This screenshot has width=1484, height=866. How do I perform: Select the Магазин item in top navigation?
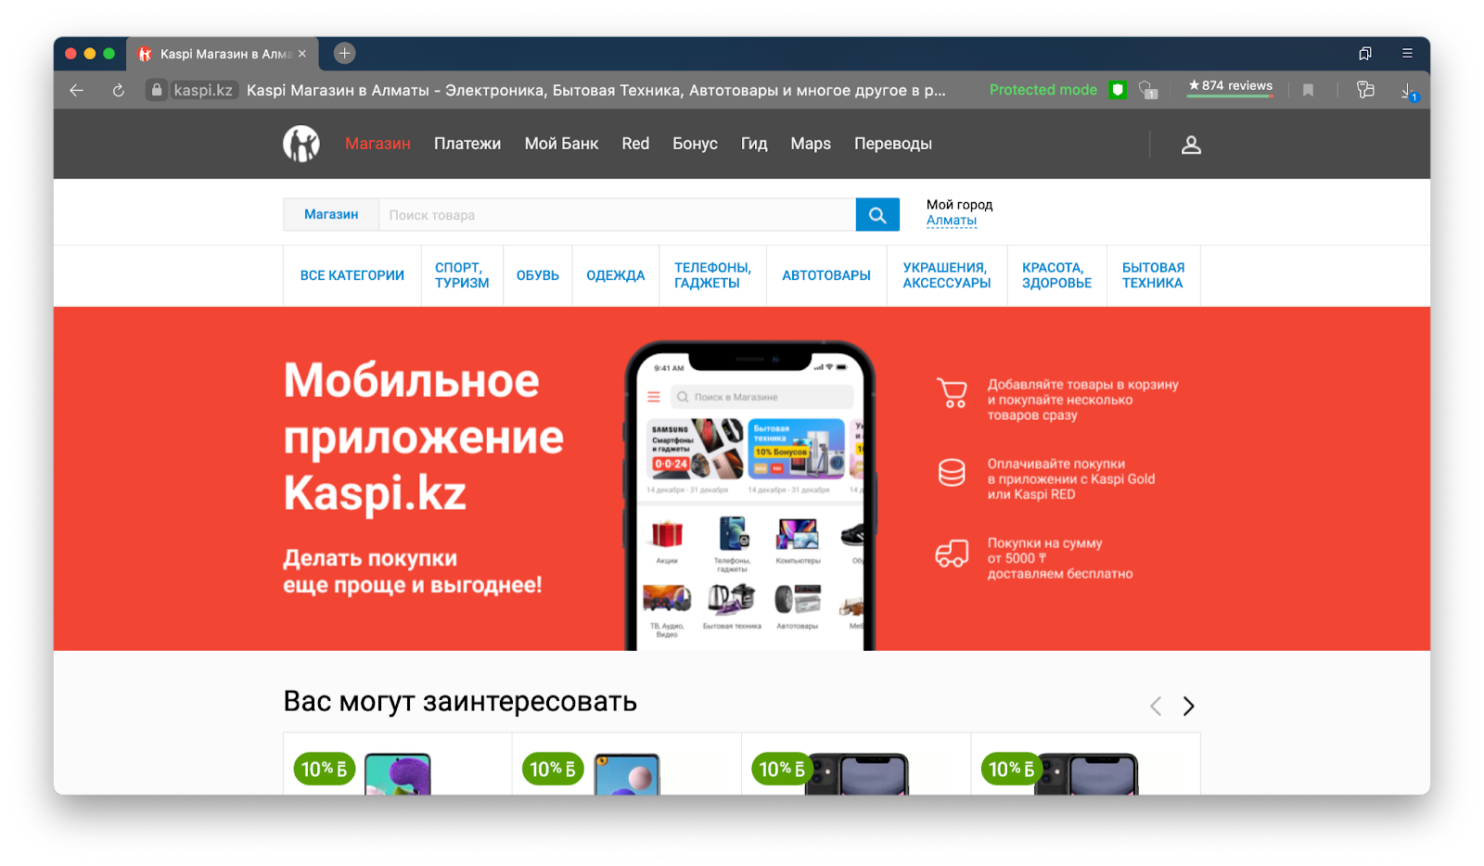377,144
